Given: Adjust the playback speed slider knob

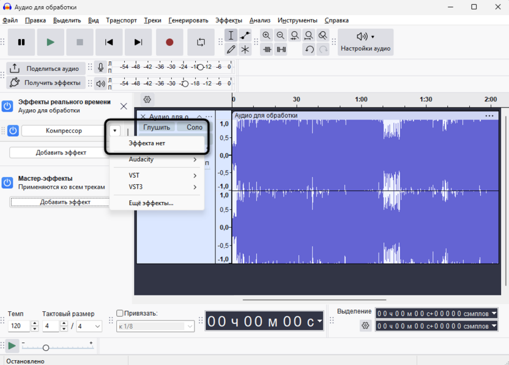Looking at the screenshot, I should (x=46, y=347).
